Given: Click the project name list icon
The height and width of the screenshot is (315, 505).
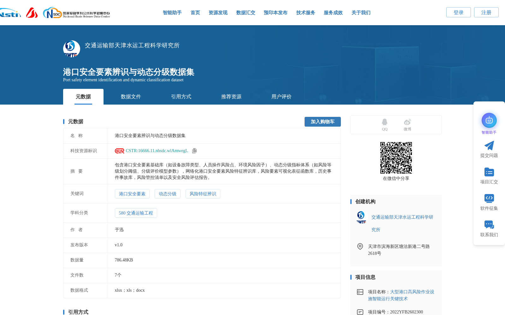Looking at the screenshot, I should (360, 292).
